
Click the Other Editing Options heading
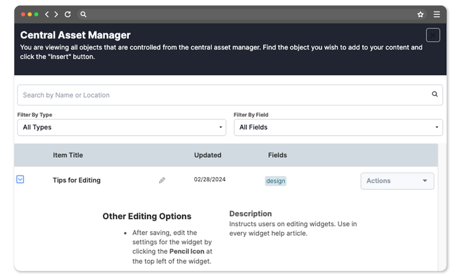[147, 217]
